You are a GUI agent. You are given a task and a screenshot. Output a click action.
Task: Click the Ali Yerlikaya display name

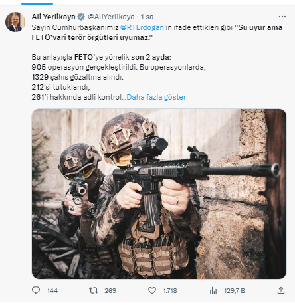[53, 17]
